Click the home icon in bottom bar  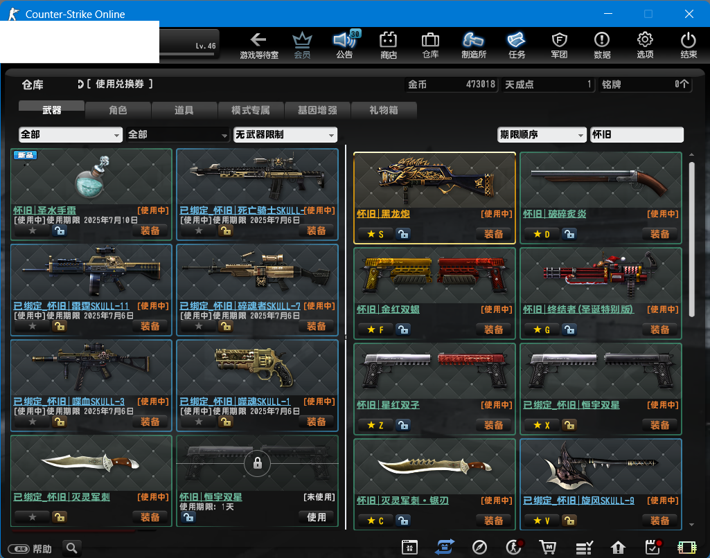click(618, 547)
